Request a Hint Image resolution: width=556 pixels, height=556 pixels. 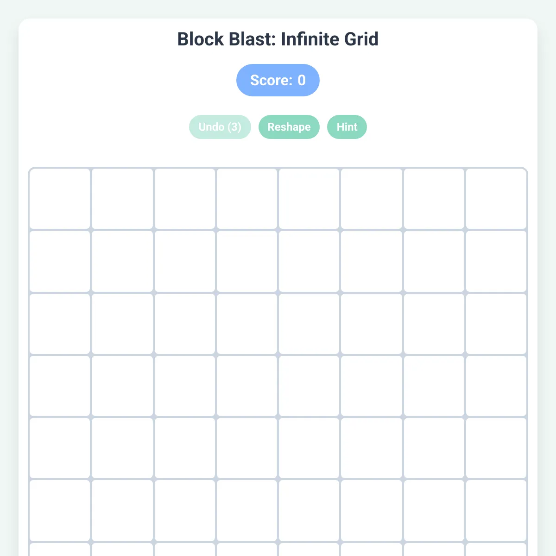[x=347, y=126]
